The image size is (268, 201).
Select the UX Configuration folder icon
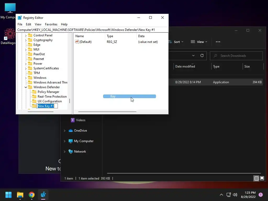[34, 101]
